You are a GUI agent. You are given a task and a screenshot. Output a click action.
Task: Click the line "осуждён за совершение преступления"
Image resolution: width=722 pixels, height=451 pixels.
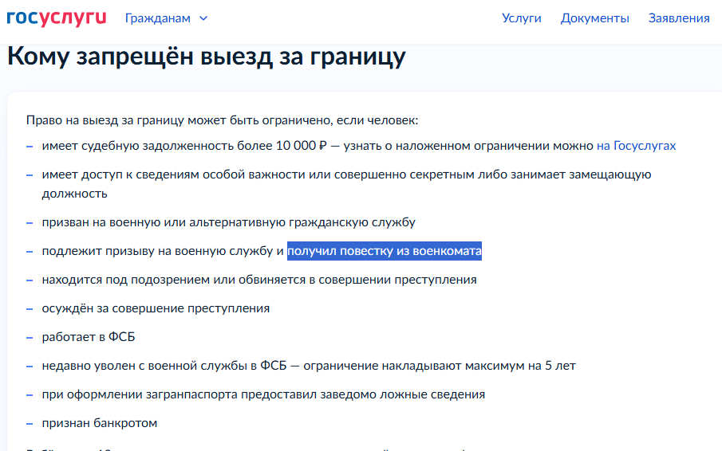[x=156, y=308]
